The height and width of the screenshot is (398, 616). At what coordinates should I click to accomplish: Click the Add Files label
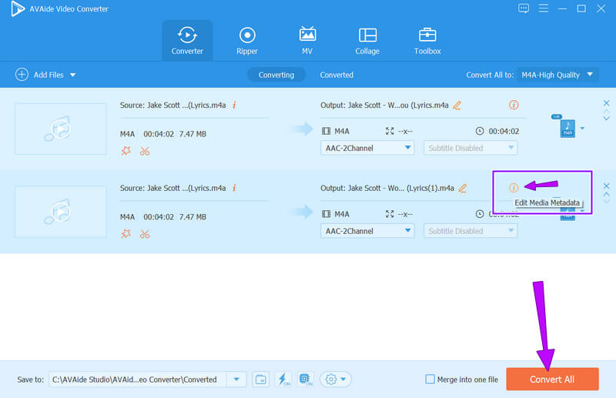49,75
